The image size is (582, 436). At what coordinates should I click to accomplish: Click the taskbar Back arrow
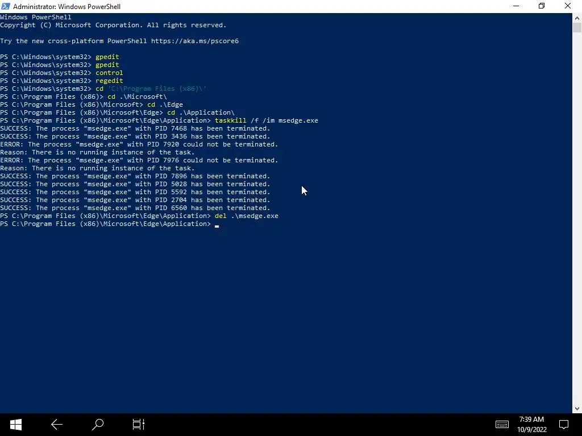tap(57, 425)
